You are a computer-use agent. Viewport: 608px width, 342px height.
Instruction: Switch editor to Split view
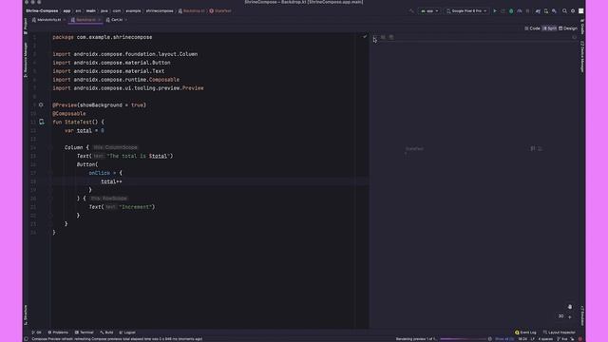549,28
